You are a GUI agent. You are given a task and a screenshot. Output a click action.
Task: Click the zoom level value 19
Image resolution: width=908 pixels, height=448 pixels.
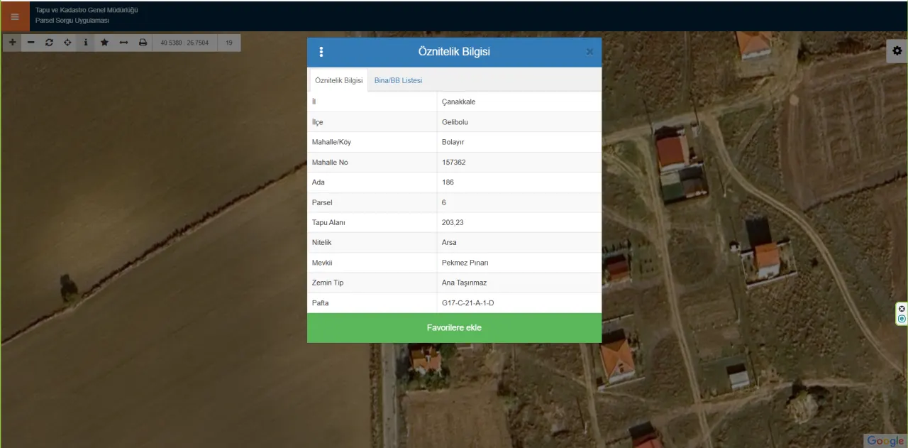[229, 43]
